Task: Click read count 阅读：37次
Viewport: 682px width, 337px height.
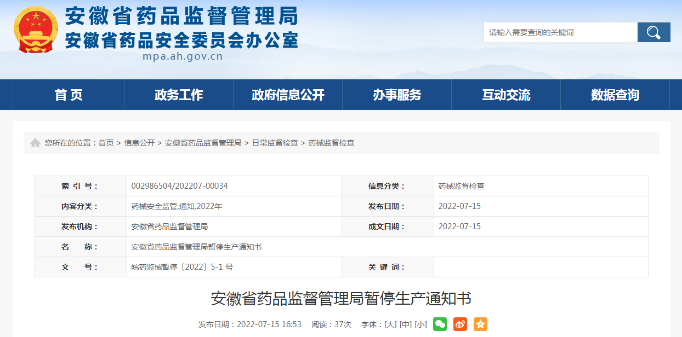Action: [331, 324]
